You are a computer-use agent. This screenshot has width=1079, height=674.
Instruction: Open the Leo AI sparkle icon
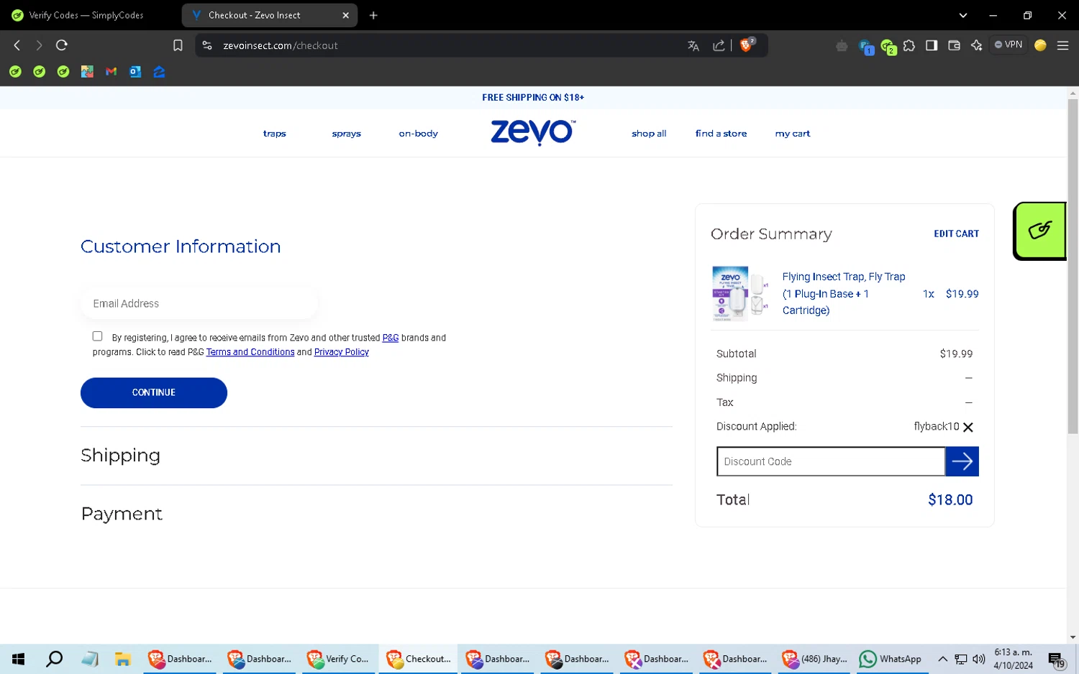tap(976, 45)
